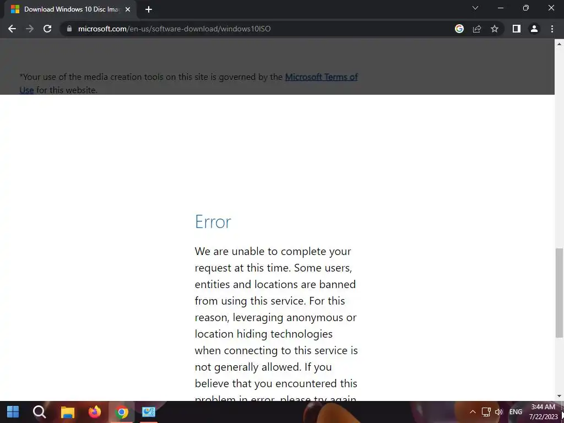
Task: Open volume control tray icon
Action: tap(498, 412)
